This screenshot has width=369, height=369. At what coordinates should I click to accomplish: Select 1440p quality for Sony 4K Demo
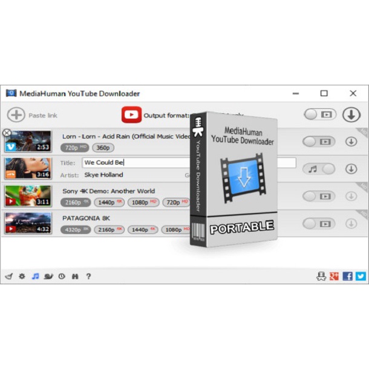click(109, 202)
